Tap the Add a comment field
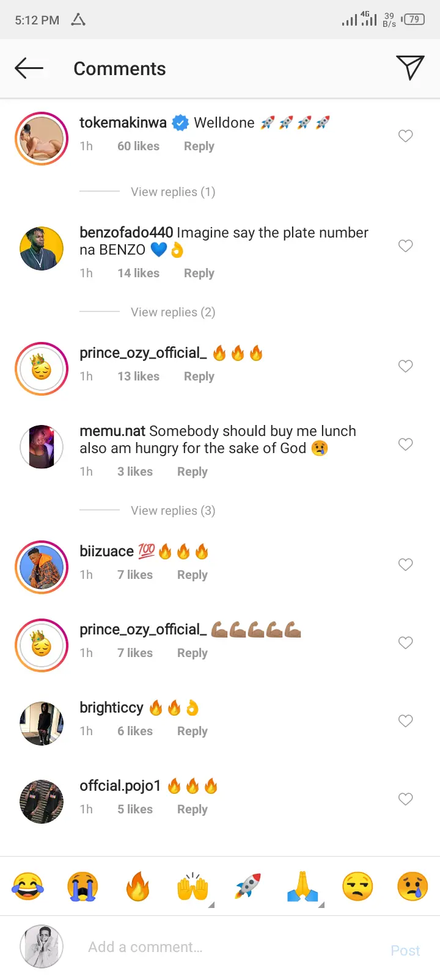This screenshot has width=440, height=977. click(232, 947)
